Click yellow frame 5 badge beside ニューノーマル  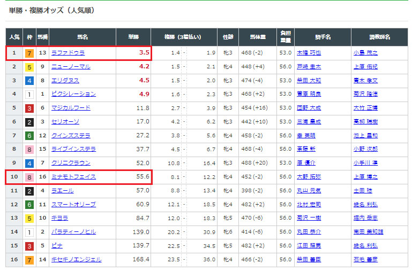tap(29, 67)
